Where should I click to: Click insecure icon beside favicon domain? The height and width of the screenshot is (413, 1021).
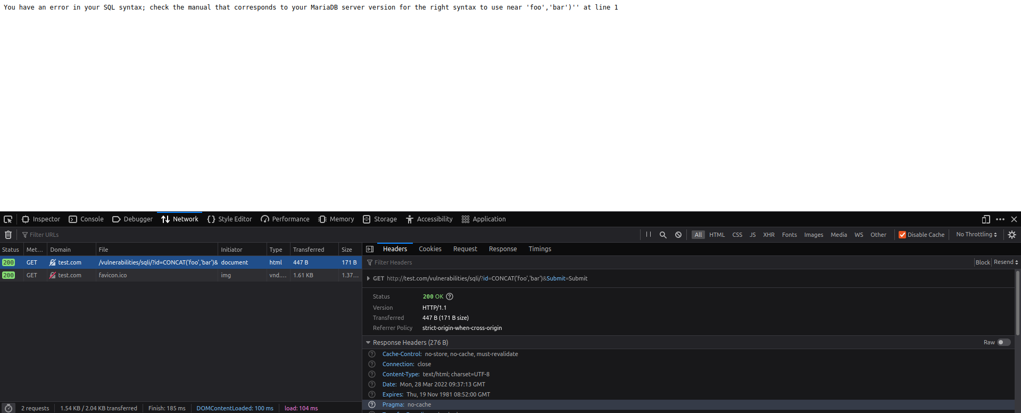pyautogui.click(x=53, y=275)
